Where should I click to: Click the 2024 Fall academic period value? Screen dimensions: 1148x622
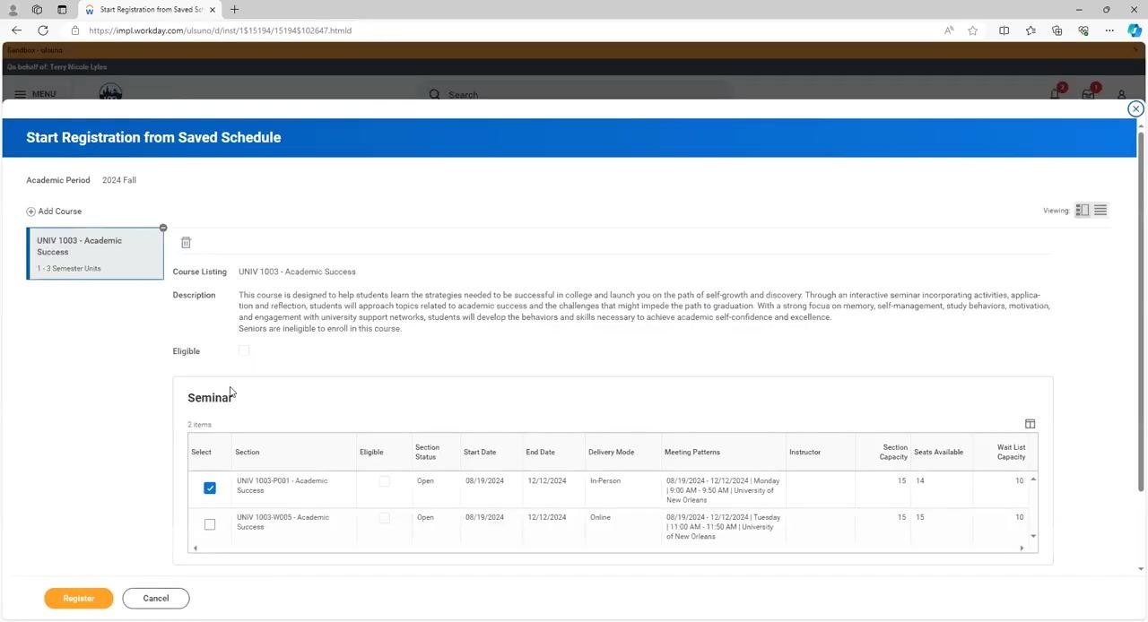(119, 180)
